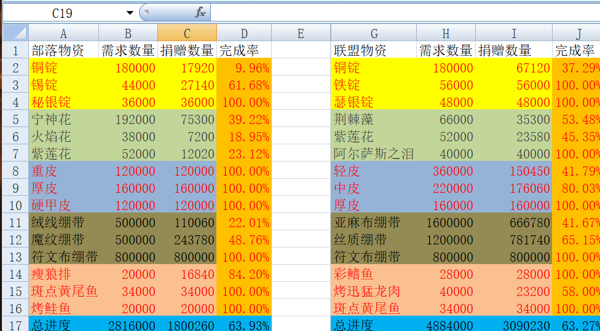Select row 8 header
Image resolution: width=600 pixels, height=331 pixels.
coord(15,171)
